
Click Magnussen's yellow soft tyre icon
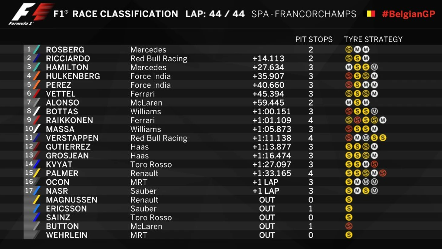click(349, 200)
